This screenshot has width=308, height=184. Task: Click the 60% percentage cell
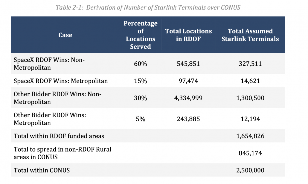(141, 64)
